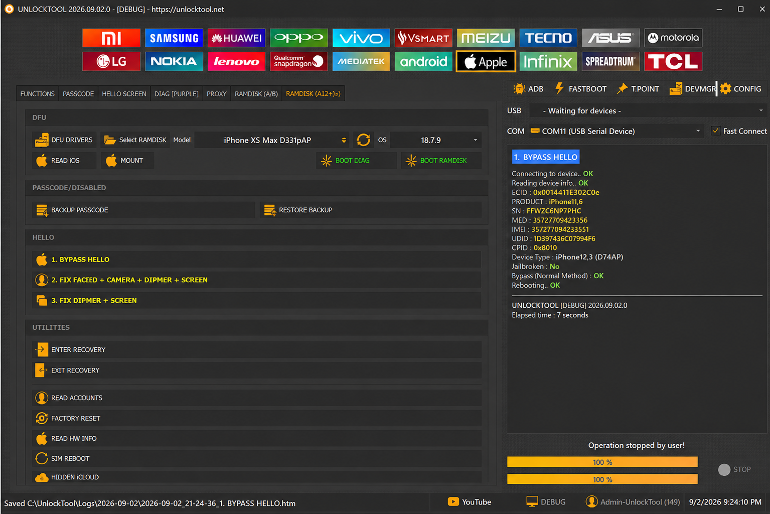Open the DIAG [PURPLE] tab
This screenshot has width=770, height=514.
[177, 94]
